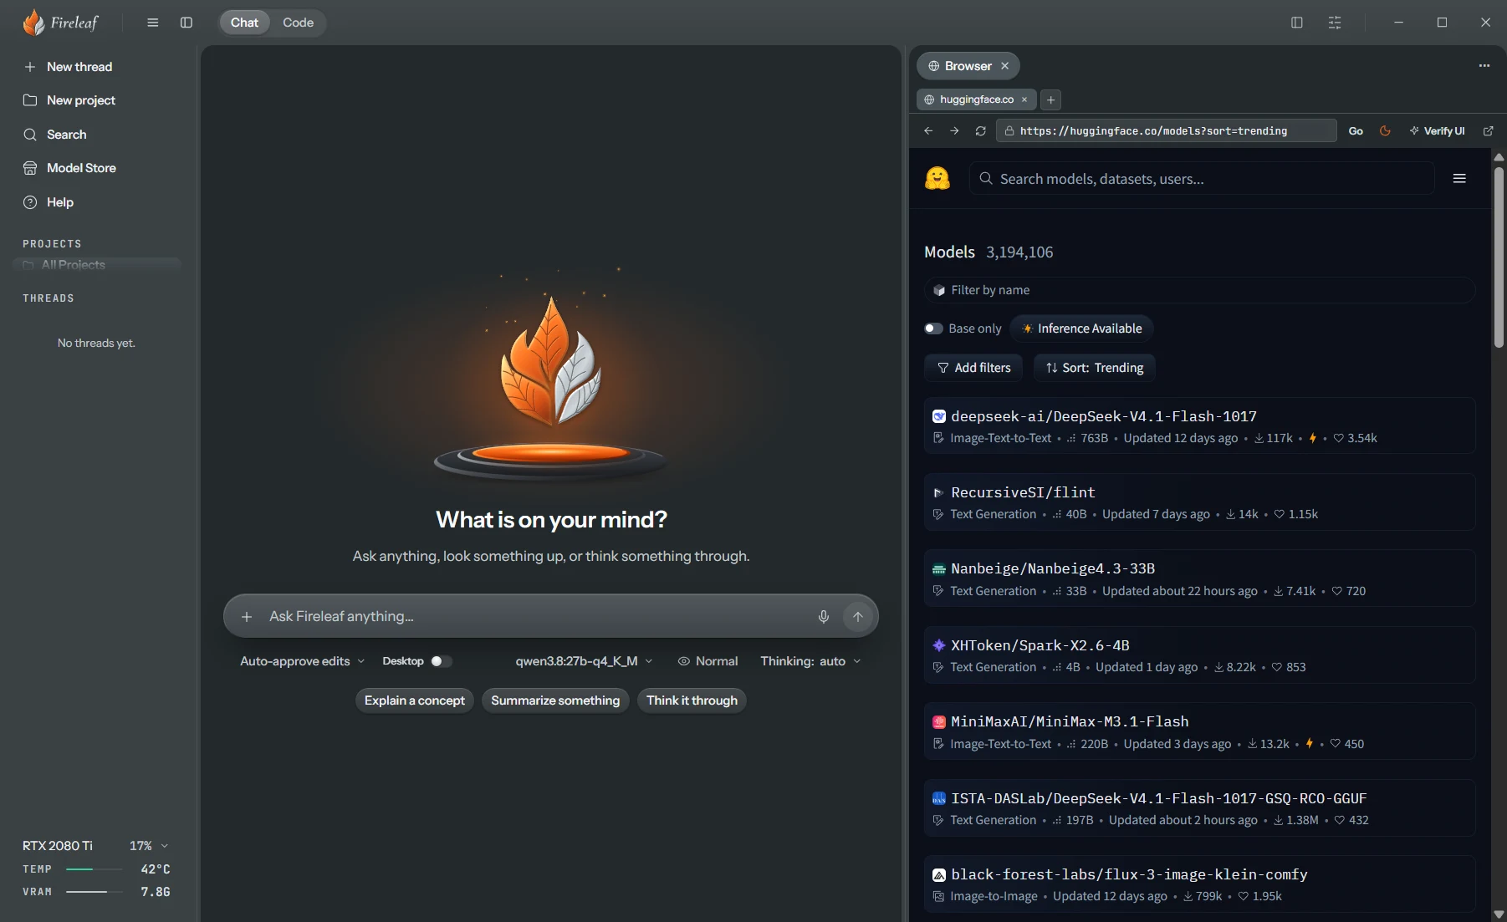Click the plus attach icon in prompt box
The image size is (1507, 922).
[247, 617]
